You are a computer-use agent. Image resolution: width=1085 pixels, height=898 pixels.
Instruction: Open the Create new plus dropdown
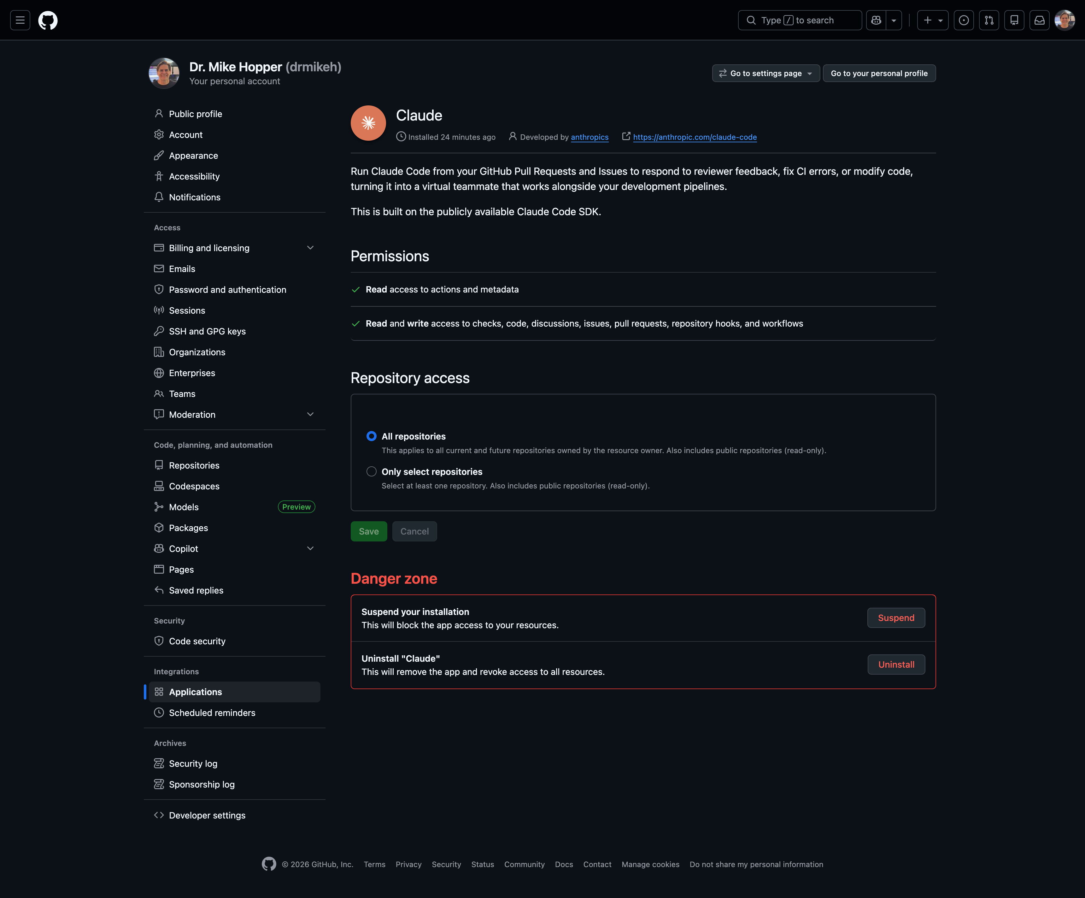click(933, 20)
